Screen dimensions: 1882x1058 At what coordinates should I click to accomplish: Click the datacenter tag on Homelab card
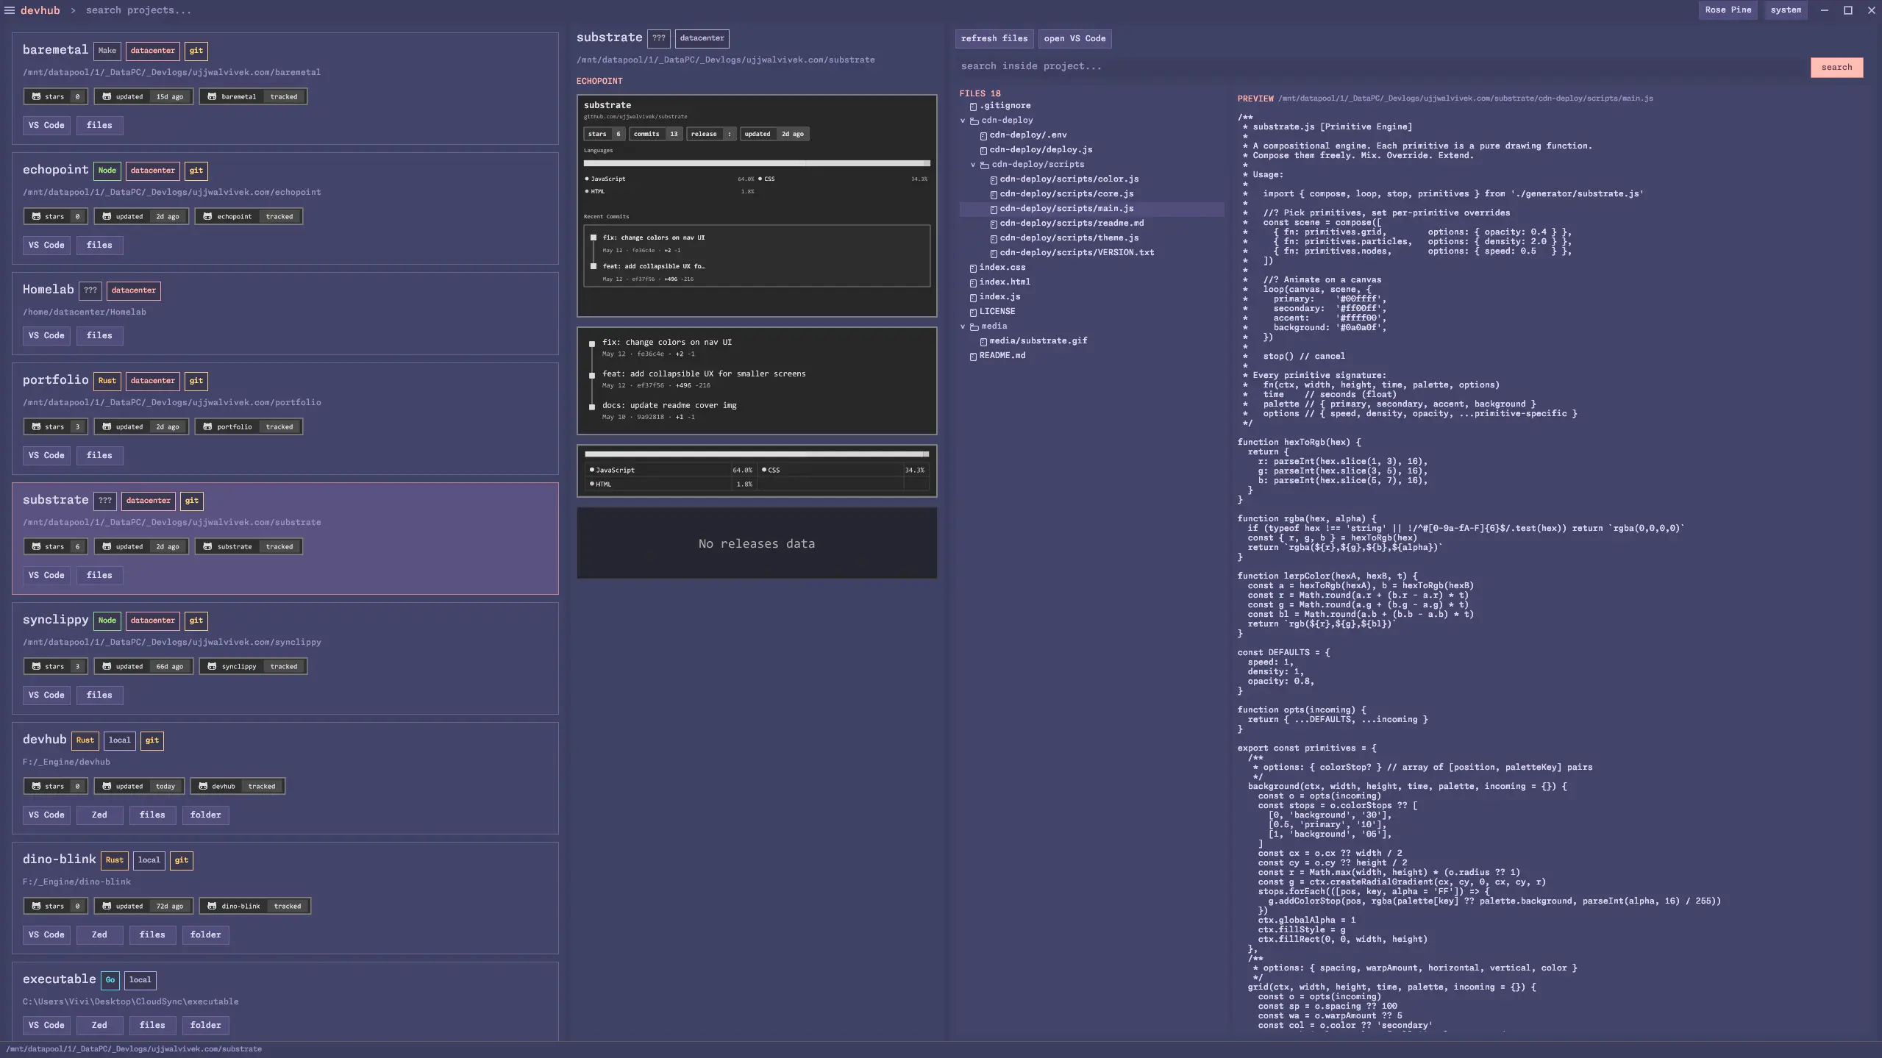[x=133, y=290]
